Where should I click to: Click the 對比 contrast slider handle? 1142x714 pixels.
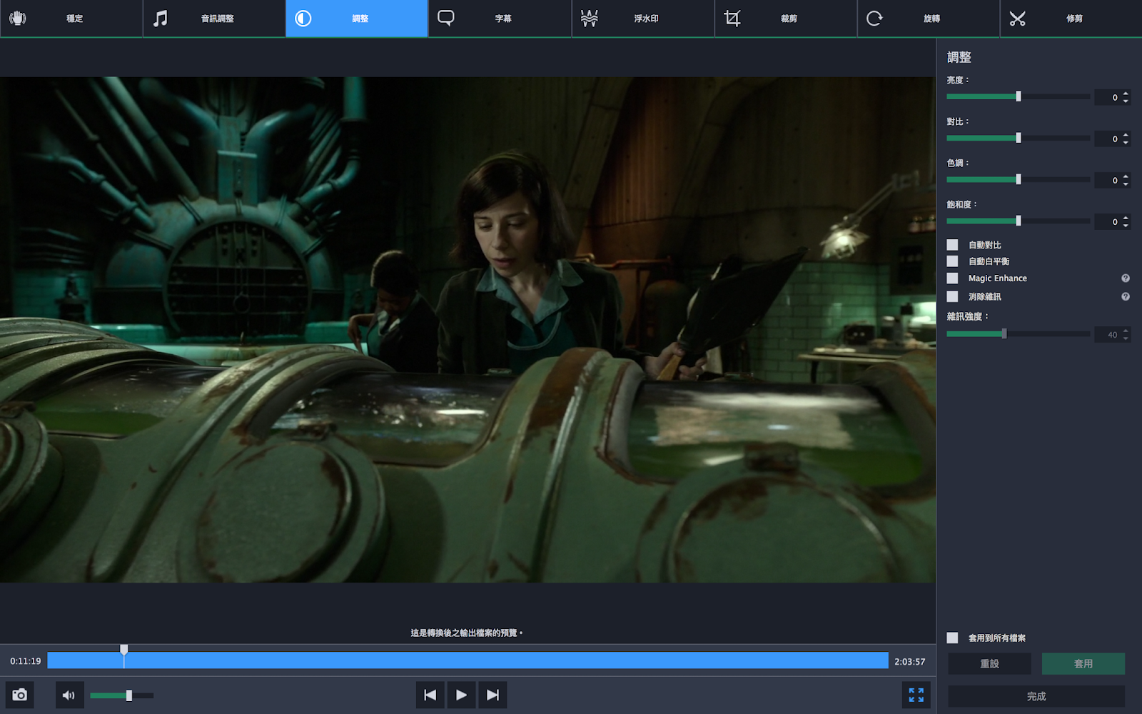[x=1019, y=138]
